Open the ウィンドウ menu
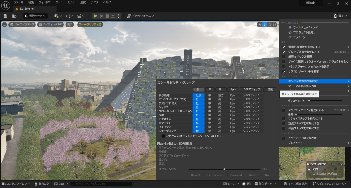This screenshot has height=188, width=351. (x=44, y=2)
